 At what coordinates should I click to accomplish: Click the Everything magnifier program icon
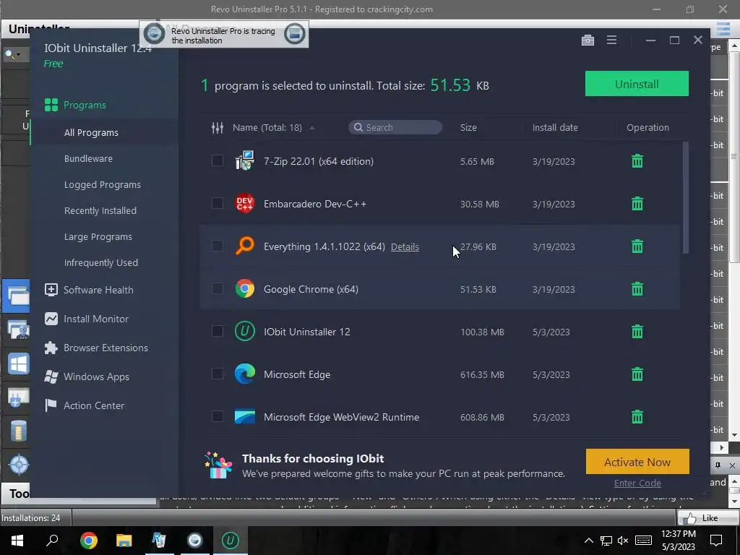pyautogui.click(x=244, y=246)
